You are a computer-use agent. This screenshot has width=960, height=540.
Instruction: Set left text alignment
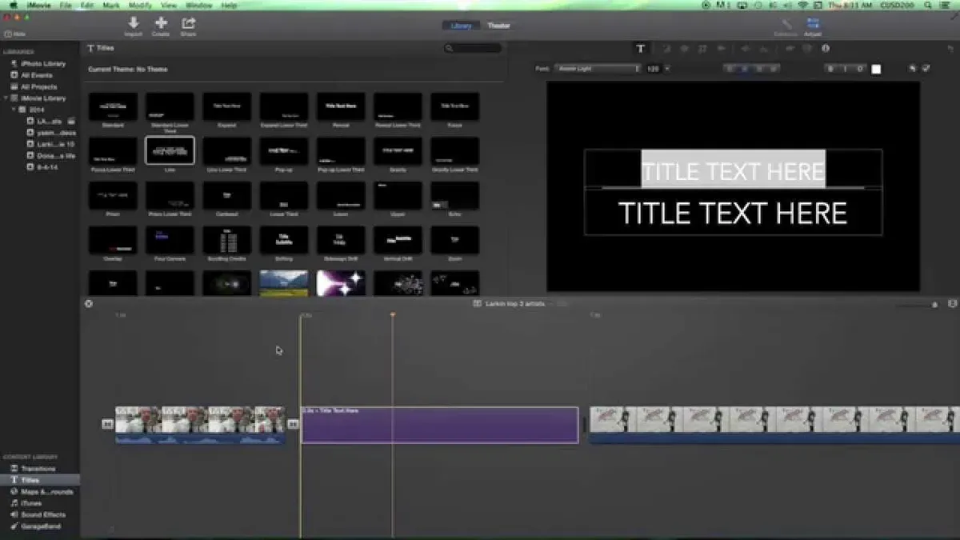pos(731,69)
